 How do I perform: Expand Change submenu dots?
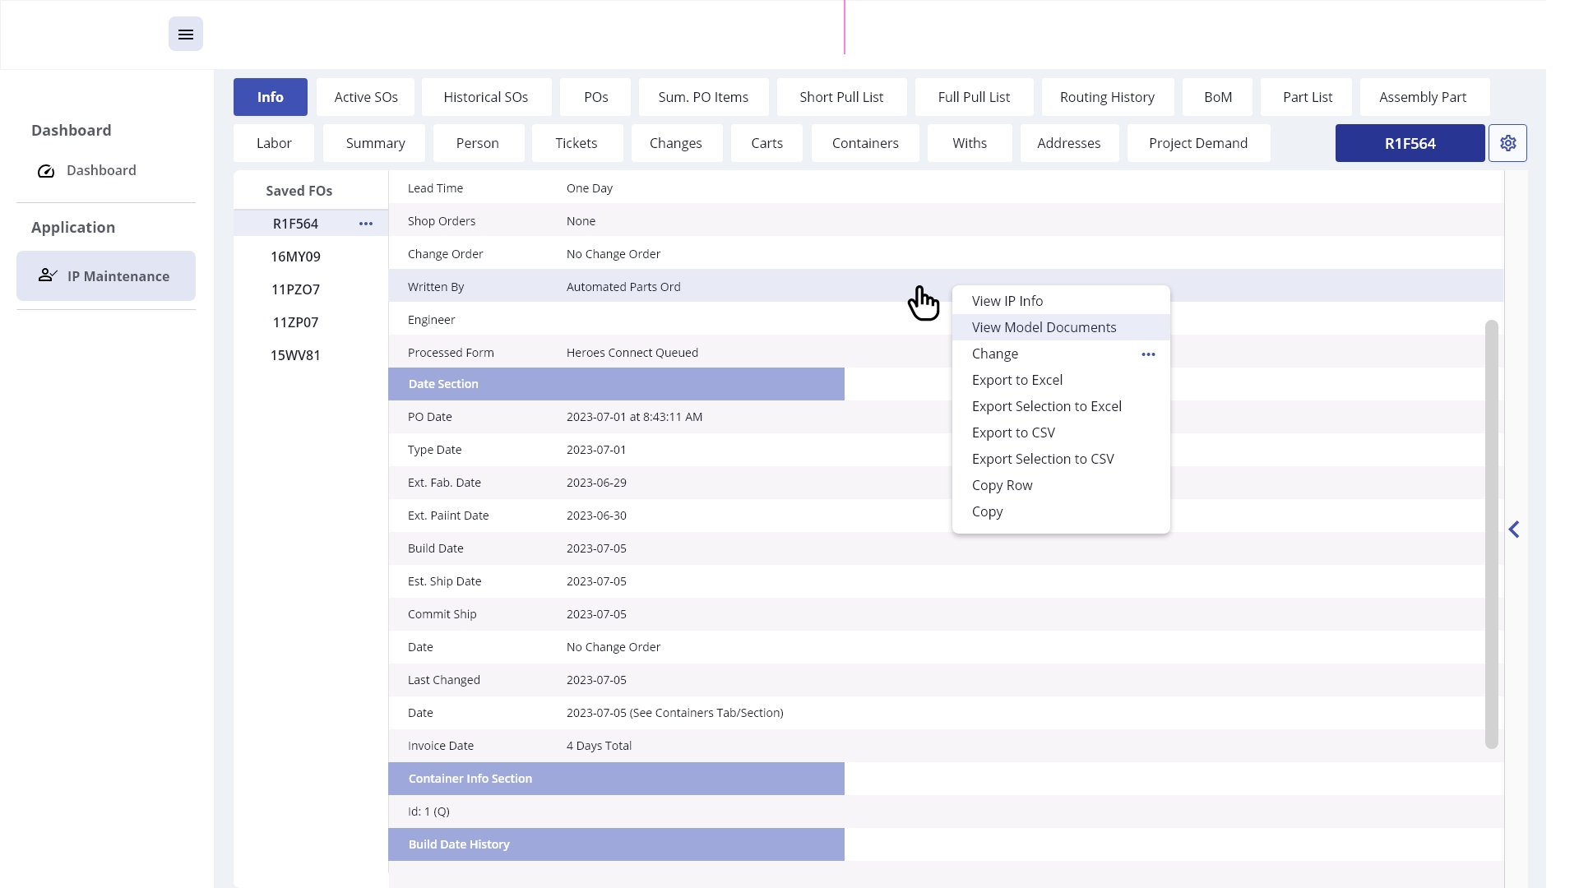(x=1148, y=354)
